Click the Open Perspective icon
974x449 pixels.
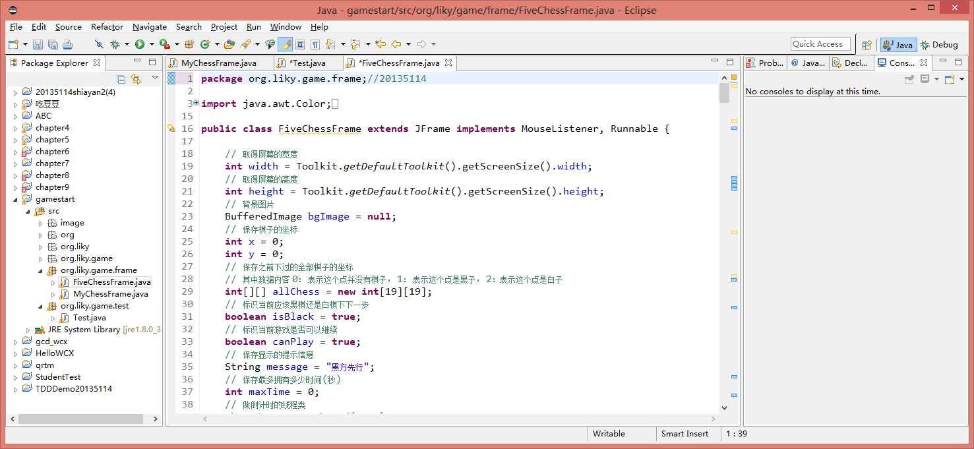[x=867, y=45]
